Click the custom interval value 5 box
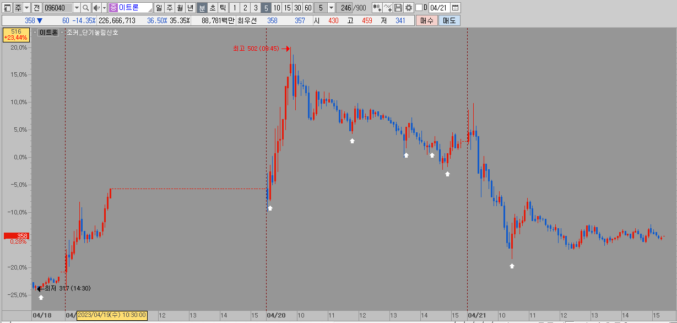This screenshot has width=677, height=323. tap(321, 8)
